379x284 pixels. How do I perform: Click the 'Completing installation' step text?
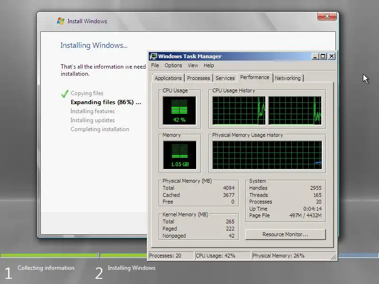pyautogui.click(x=100, y=129)
